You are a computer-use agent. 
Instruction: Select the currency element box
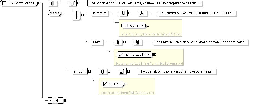click(x=99, y=13)
